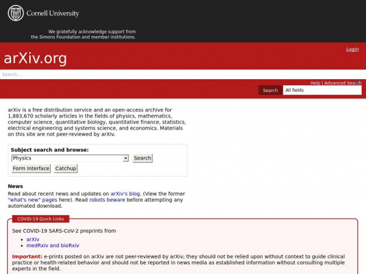The height and width of the screenshot is (274, 366).
Task: Open the Help link
Action: pyautogui.click(x=315, y=83)
